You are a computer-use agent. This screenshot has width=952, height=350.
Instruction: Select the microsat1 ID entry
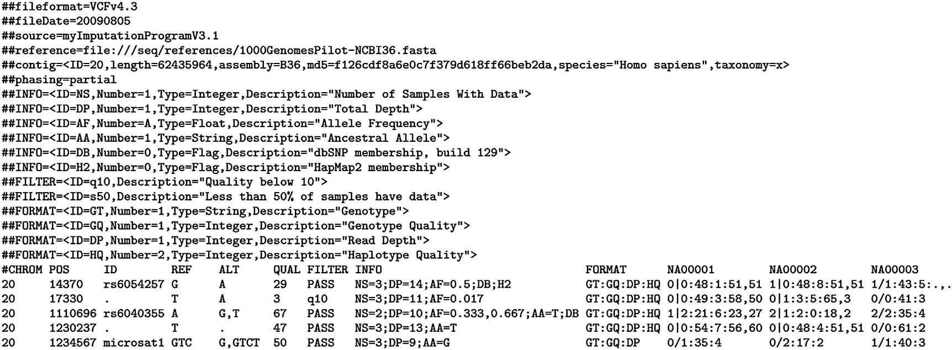pos(134,343)
